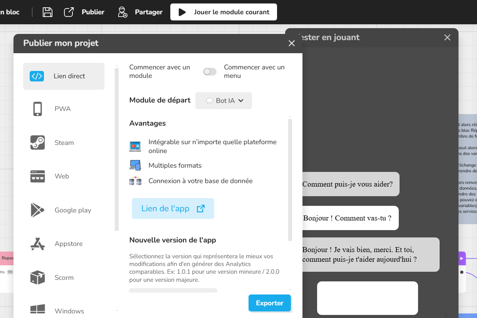The image size is (477, 318).
Task: Click the chat text input box
Action: tap(368, 298)
